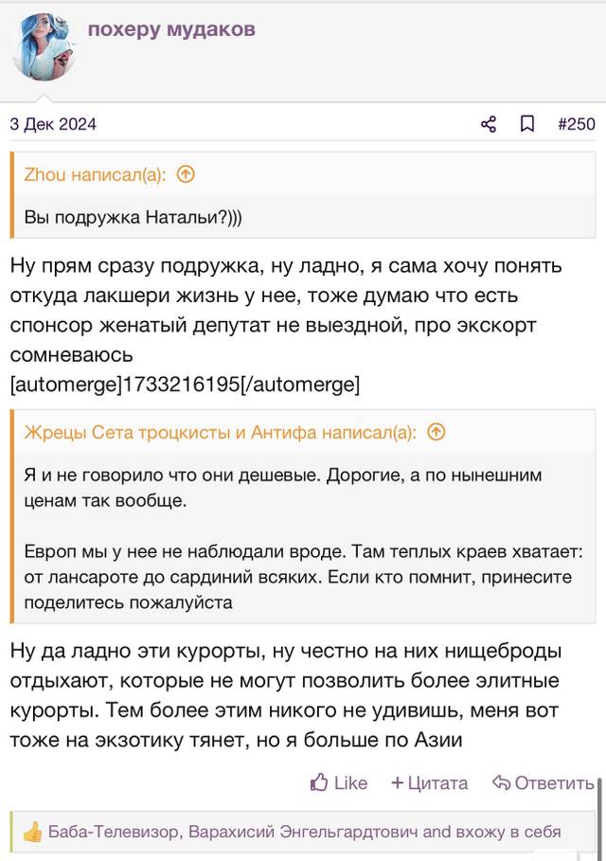
Task: Click the 3 Дек 2024 date link
Action: coord(53,124)
